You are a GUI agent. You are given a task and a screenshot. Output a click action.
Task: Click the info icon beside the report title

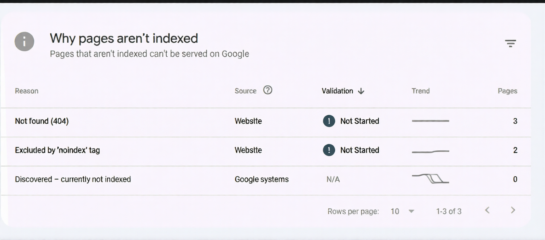click(24, 41)
